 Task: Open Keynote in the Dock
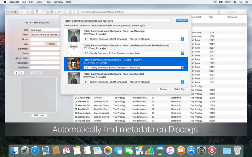[x=160, y=151]
